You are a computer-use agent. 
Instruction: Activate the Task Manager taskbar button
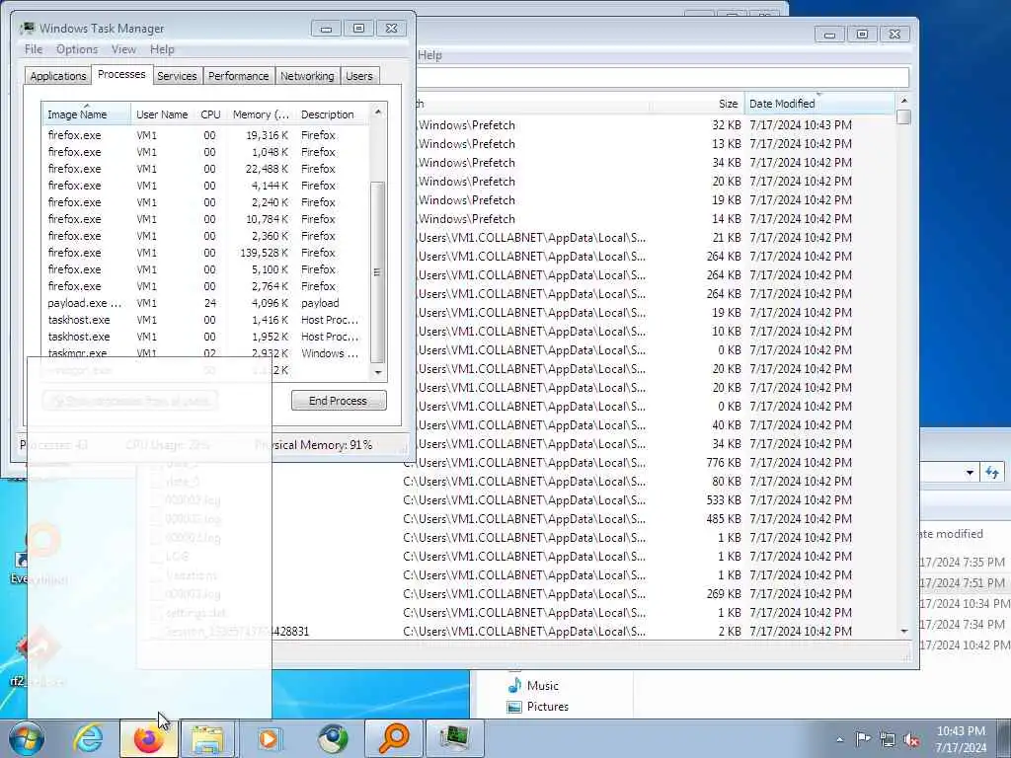point(454,738)
